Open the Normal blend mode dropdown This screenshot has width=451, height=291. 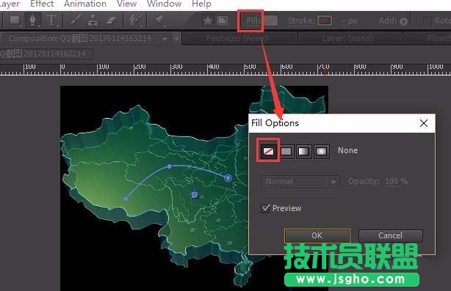300,182
